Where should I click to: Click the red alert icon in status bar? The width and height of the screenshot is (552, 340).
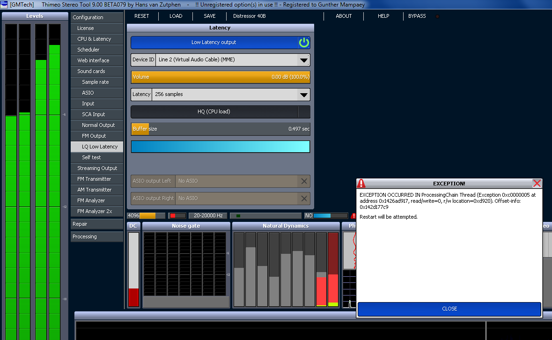353,216
